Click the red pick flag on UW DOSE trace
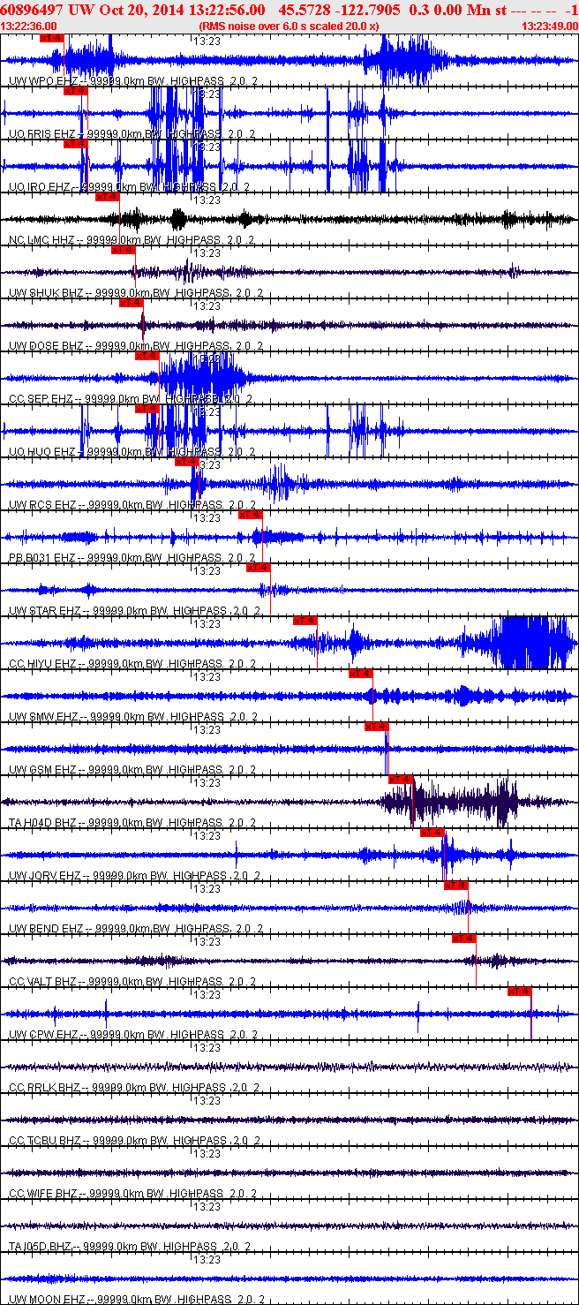The image size is (579, 1305). point(132,303)
